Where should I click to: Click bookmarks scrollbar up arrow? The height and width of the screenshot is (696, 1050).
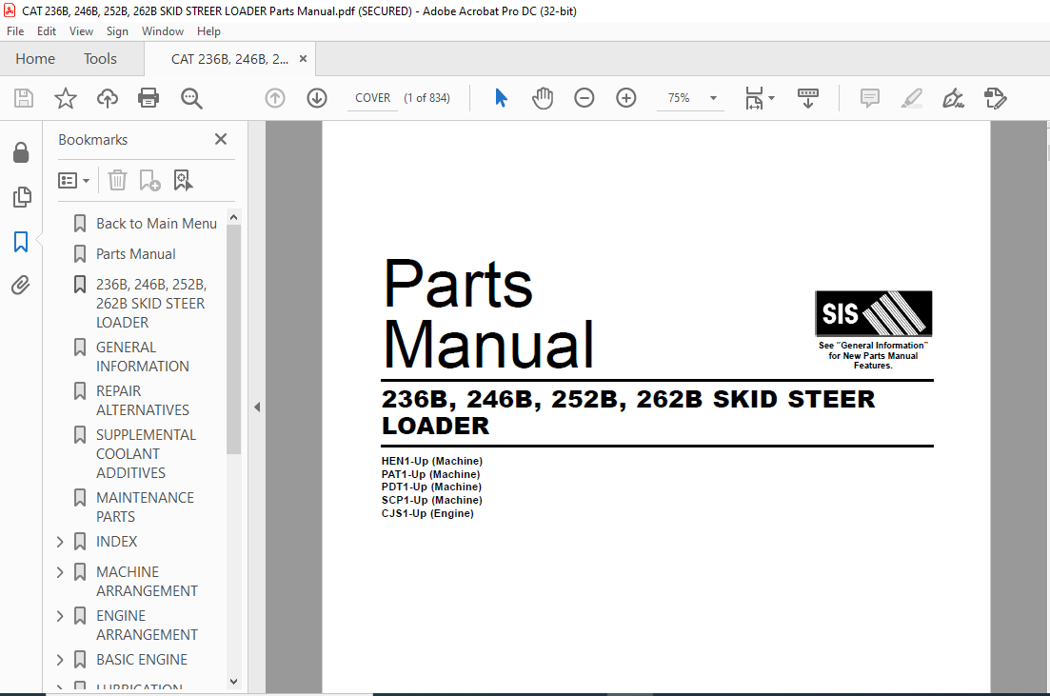tap(233, 217)
